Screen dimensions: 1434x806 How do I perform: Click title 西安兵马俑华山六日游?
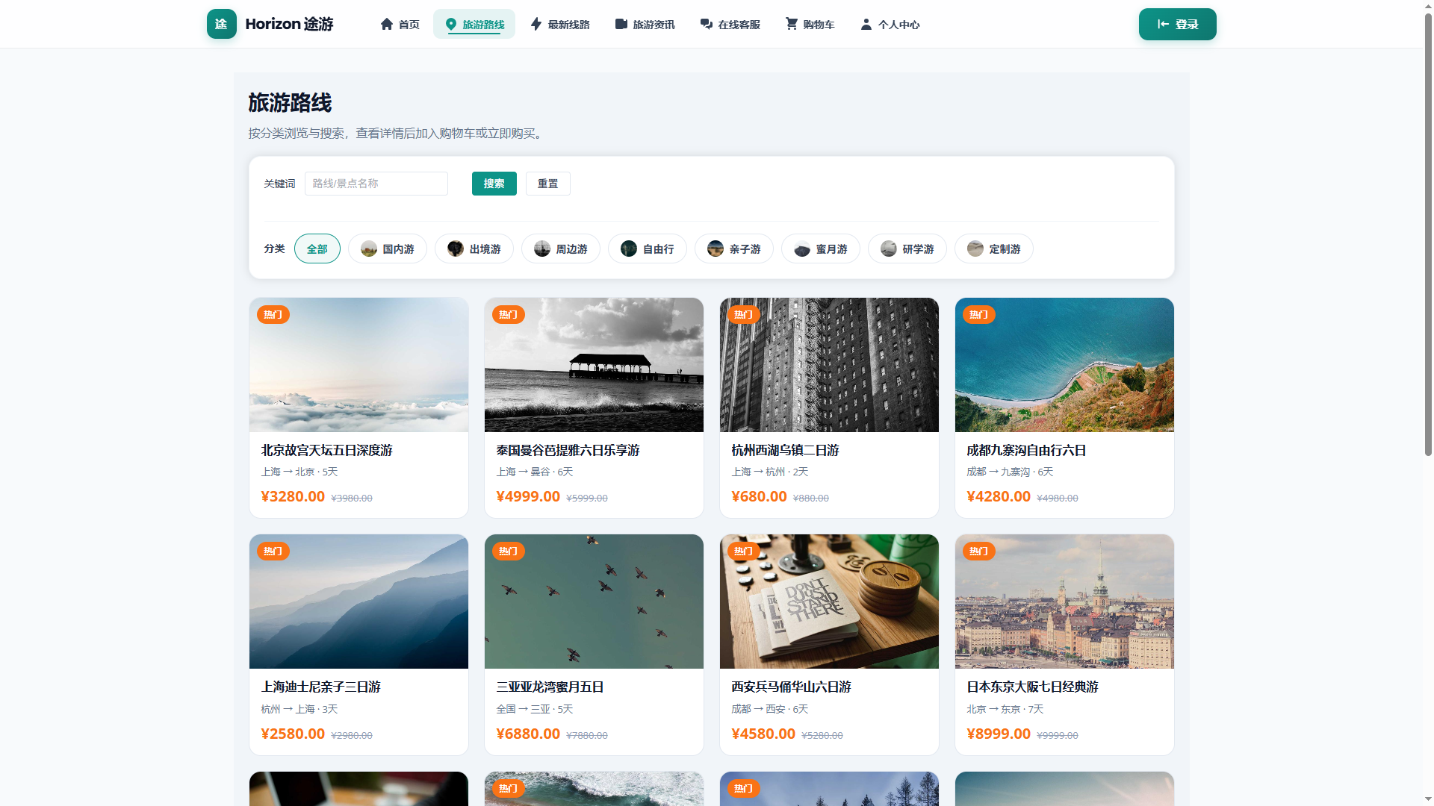tap(791, 687)
